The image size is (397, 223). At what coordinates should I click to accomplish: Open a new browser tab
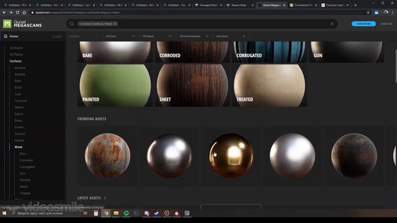coord(355,5)
